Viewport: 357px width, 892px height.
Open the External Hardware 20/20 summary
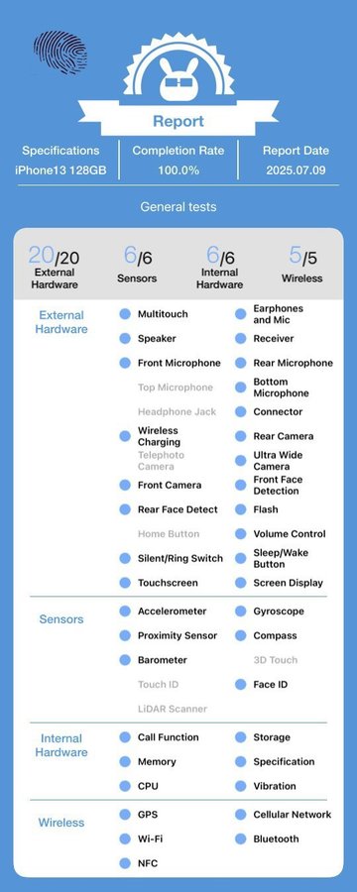55,267
